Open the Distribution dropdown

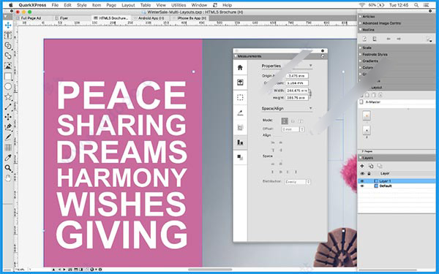click(298, 182)
